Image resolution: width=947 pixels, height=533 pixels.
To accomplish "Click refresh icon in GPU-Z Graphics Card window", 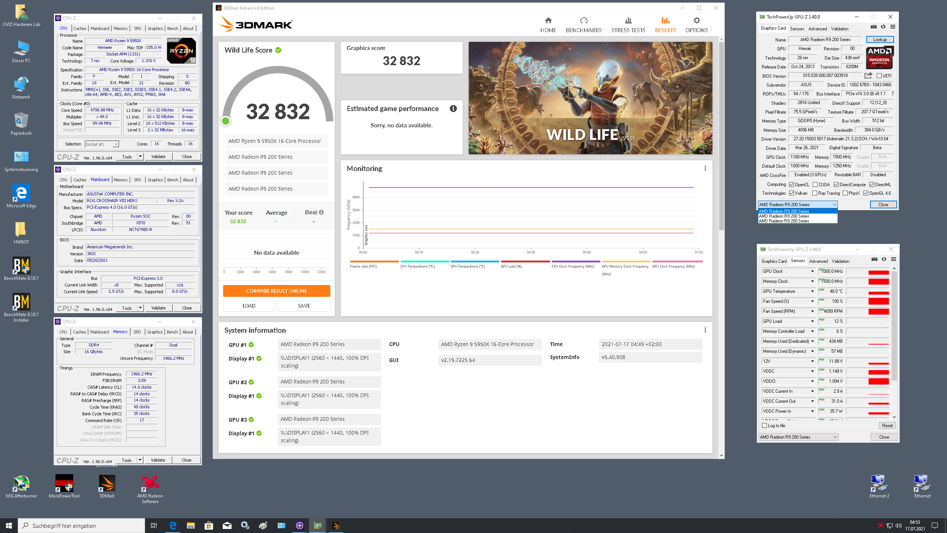I will click(x=883, y=27).
